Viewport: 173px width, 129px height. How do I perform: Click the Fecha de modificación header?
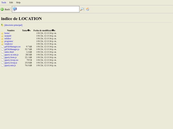[x=44, y=30]
